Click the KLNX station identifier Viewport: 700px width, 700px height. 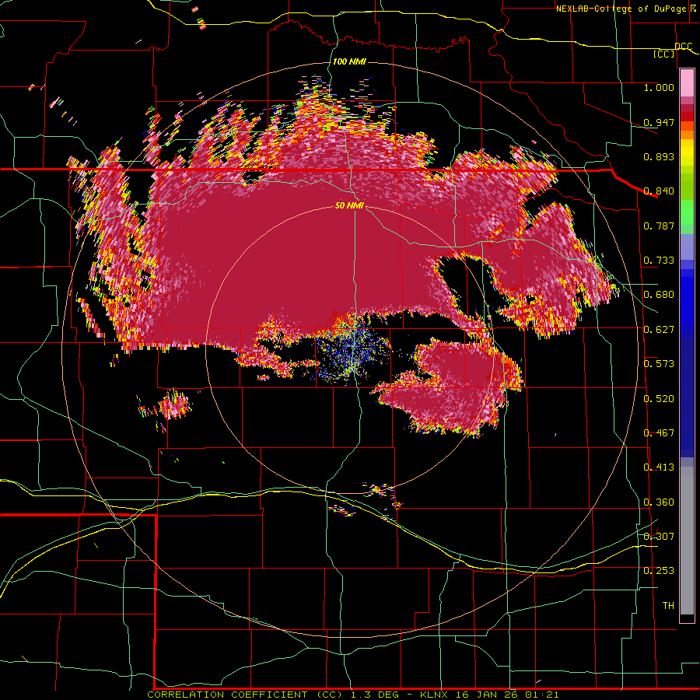[436, 695]
